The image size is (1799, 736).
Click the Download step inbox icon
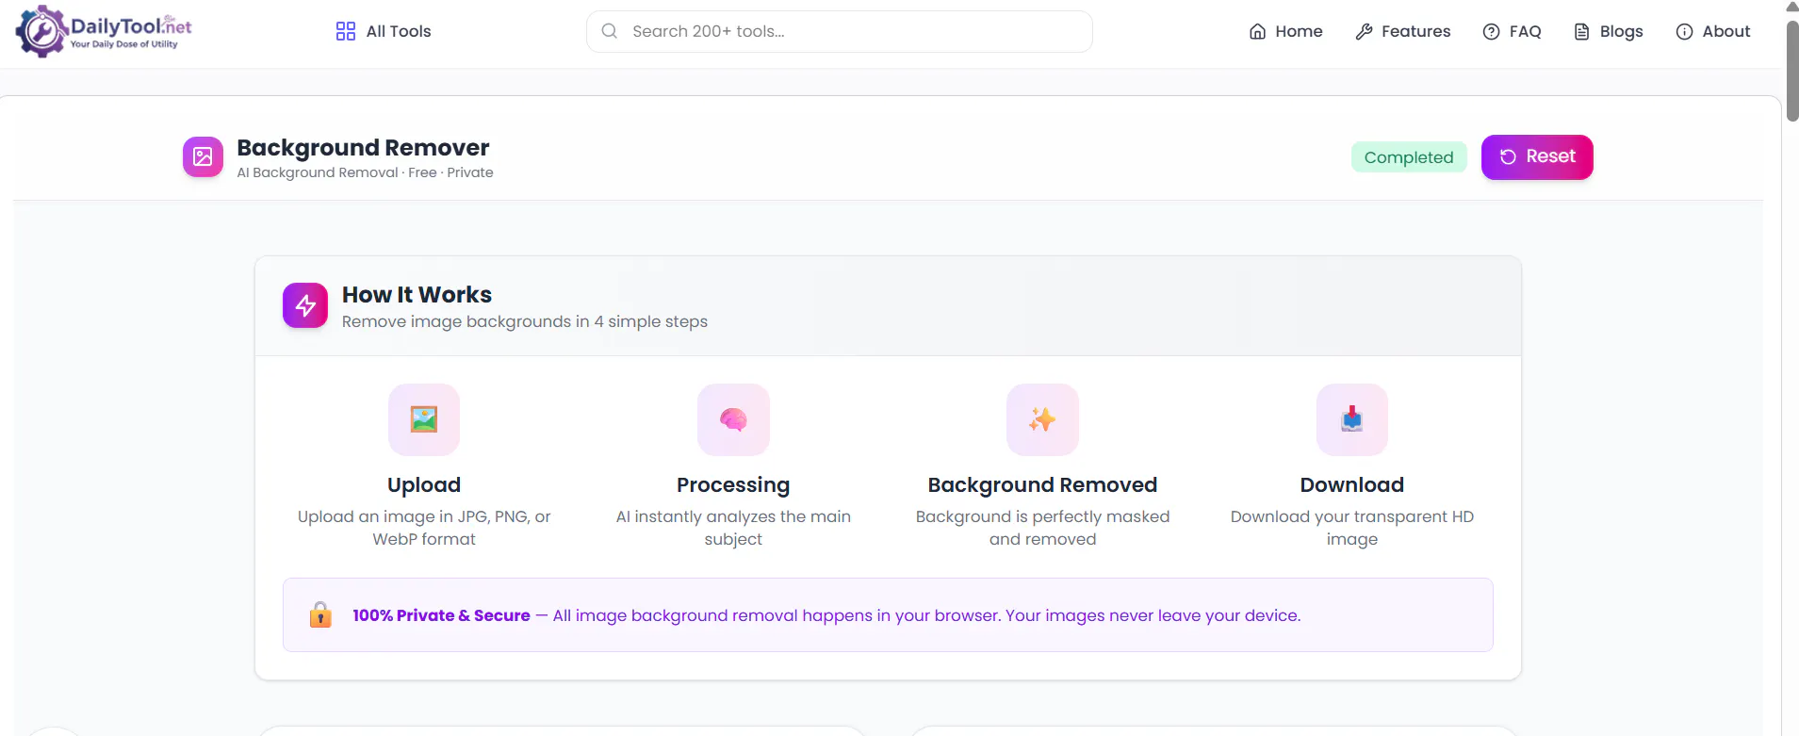(1352, 419)
